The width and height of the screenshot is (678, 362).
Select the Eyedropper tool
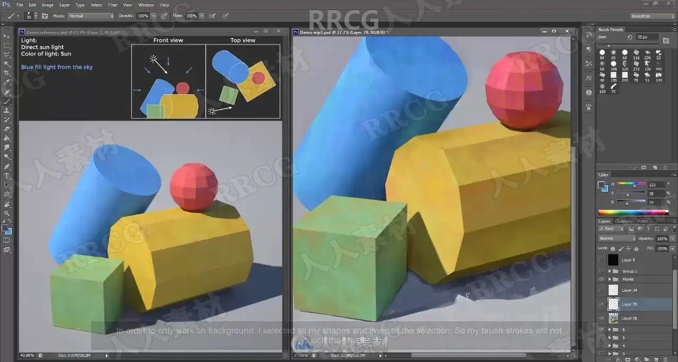[7, 83]
